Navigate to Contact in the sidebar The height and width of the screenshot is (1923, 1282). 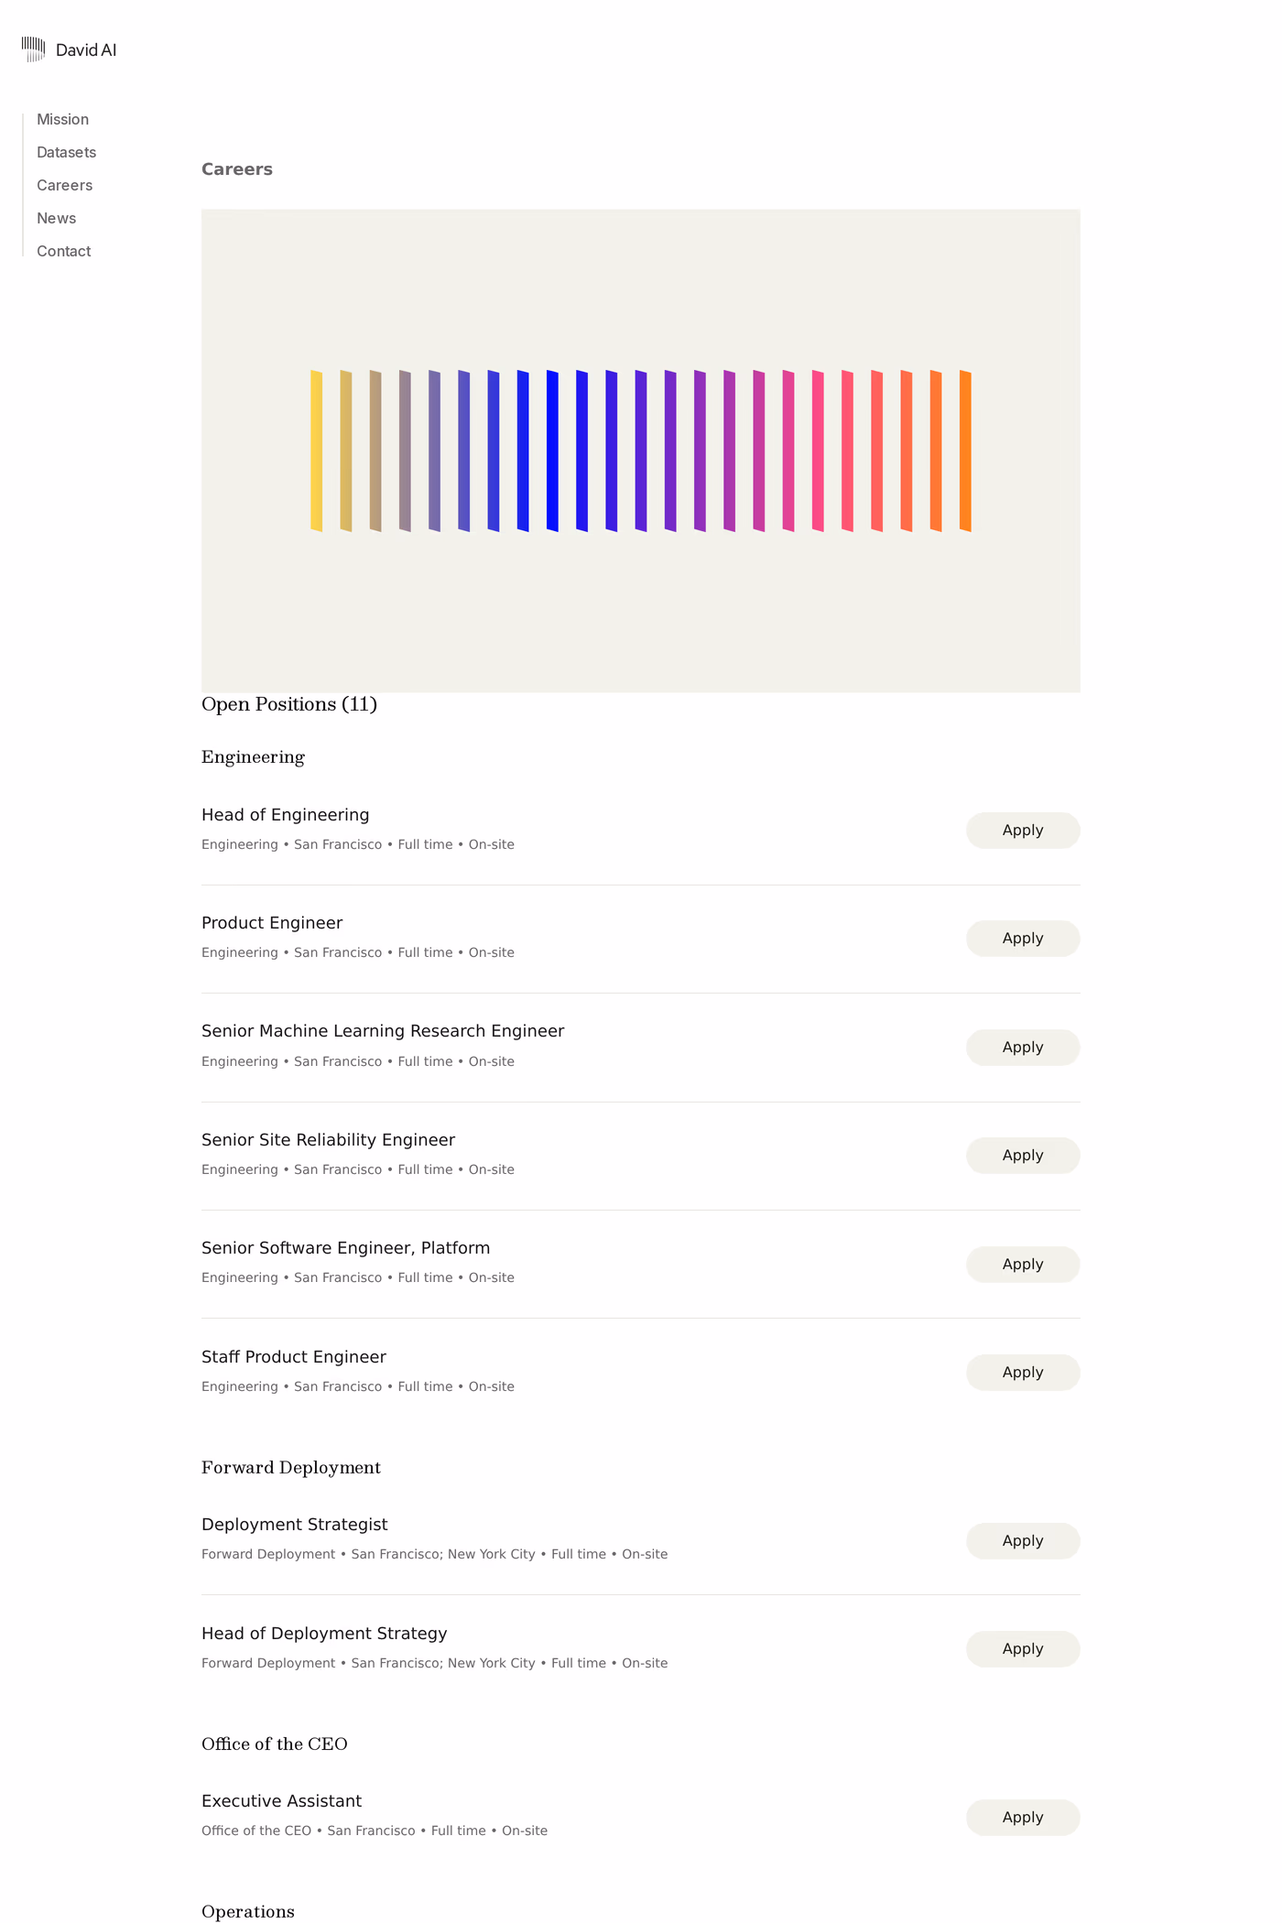pos(63,251)
